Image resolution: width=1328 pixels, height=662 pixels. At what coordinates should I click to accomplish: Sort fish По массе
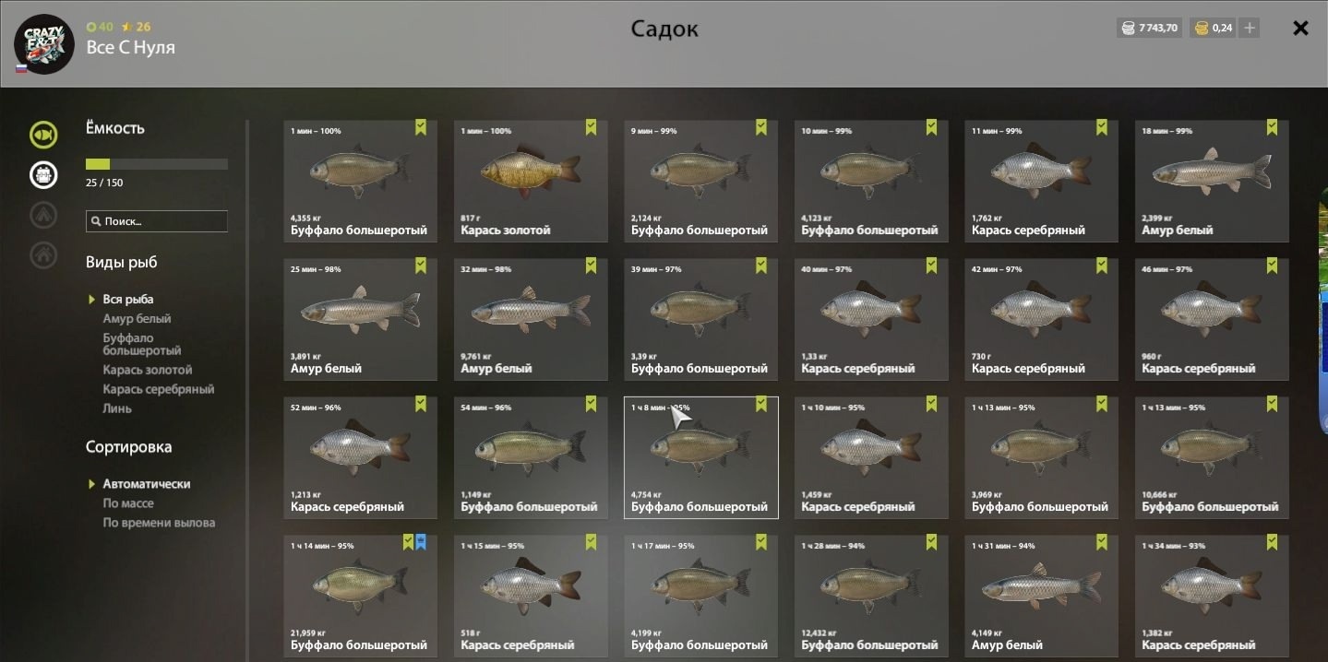(128, 503)
